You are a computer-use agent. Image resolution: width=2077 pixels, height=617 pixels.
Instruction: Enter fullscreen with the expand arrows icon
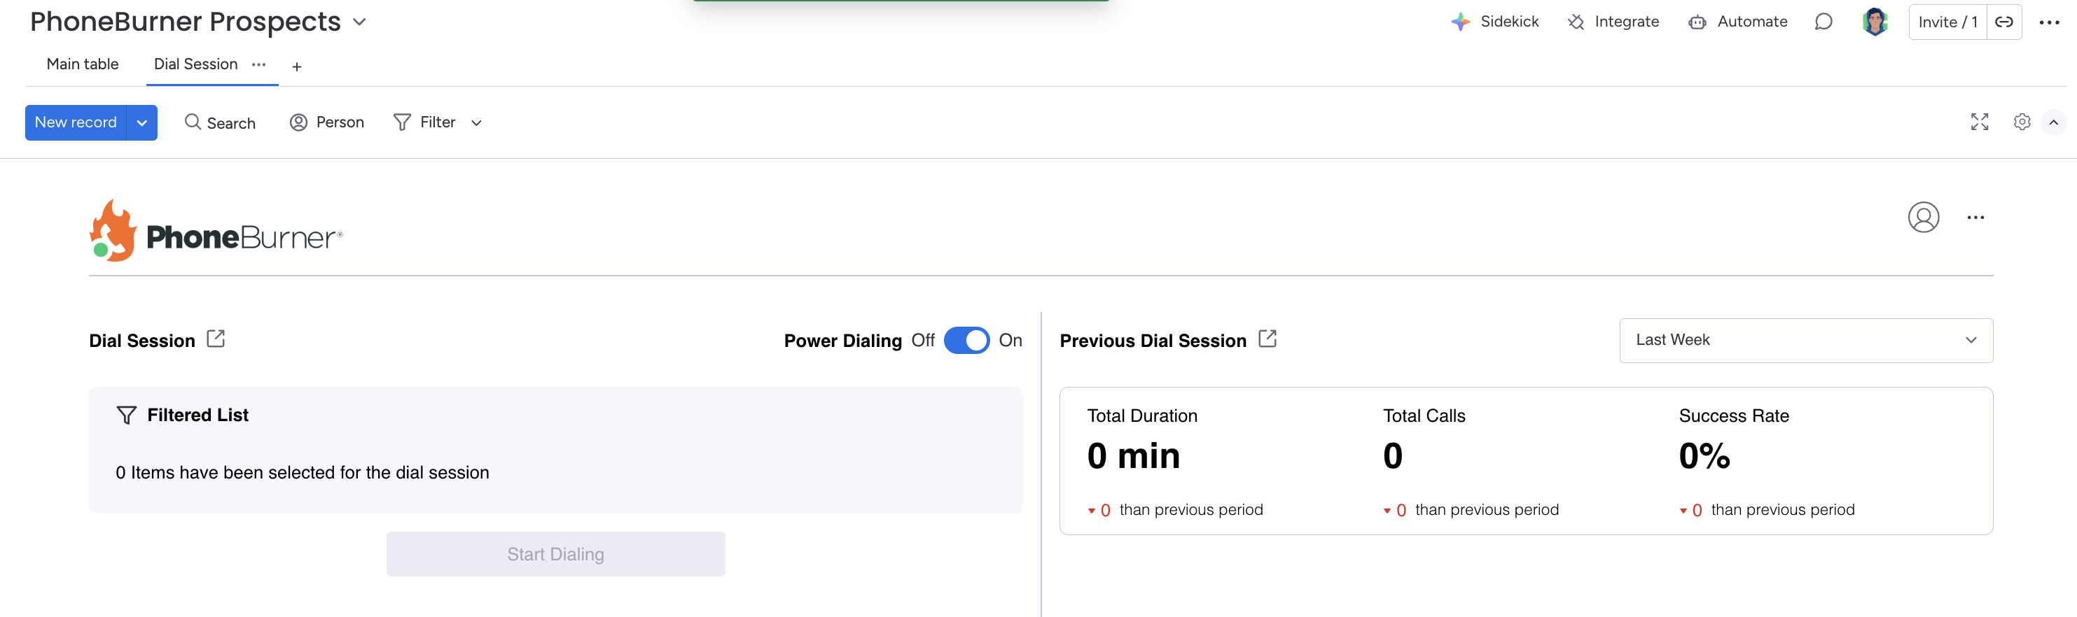(x=1980, y=122)
